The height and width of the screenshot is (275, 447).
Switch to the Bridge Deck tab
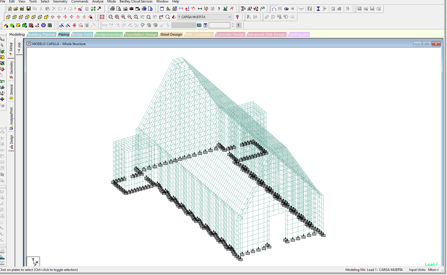click(x=82, y=35)
